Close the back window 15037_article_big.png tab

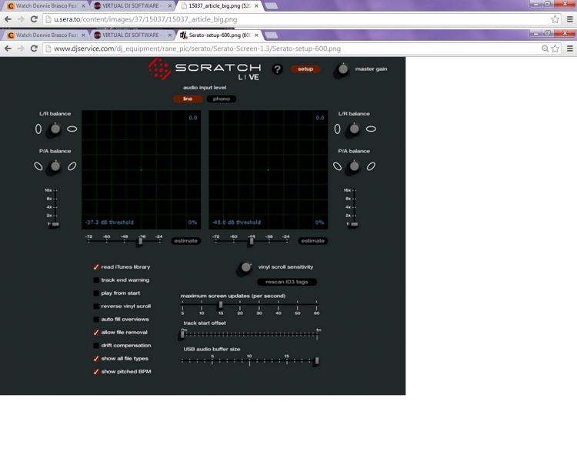(256, 6)
